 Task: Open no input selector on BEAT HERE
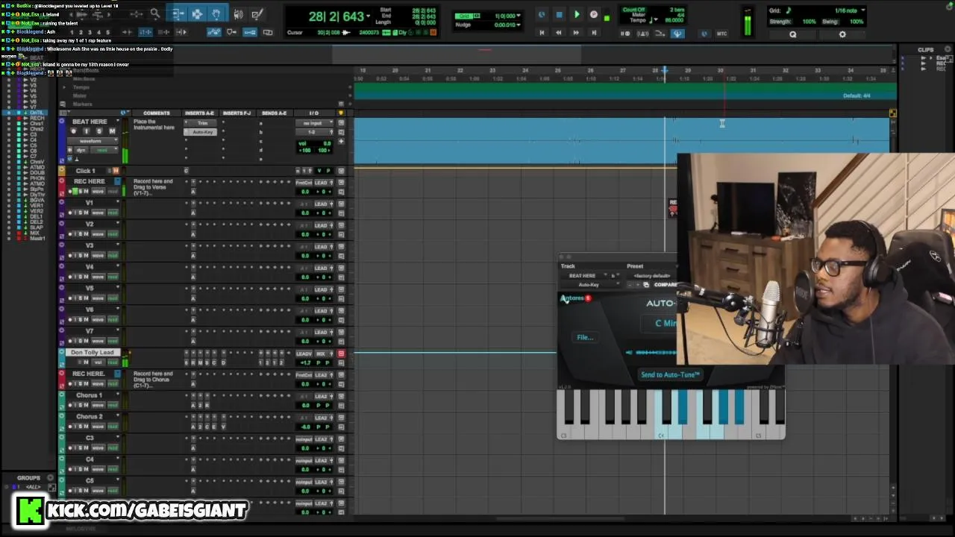313,123
